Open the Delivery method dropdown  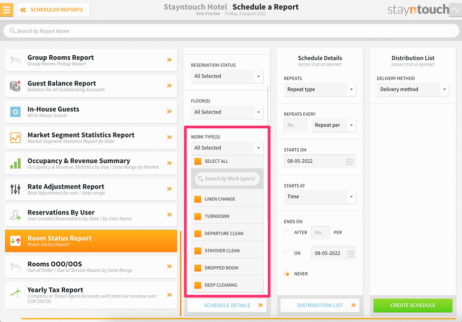[x=413, y=89]
